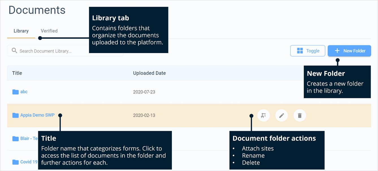Click the plus icon on New Folder

click(337, 51)
